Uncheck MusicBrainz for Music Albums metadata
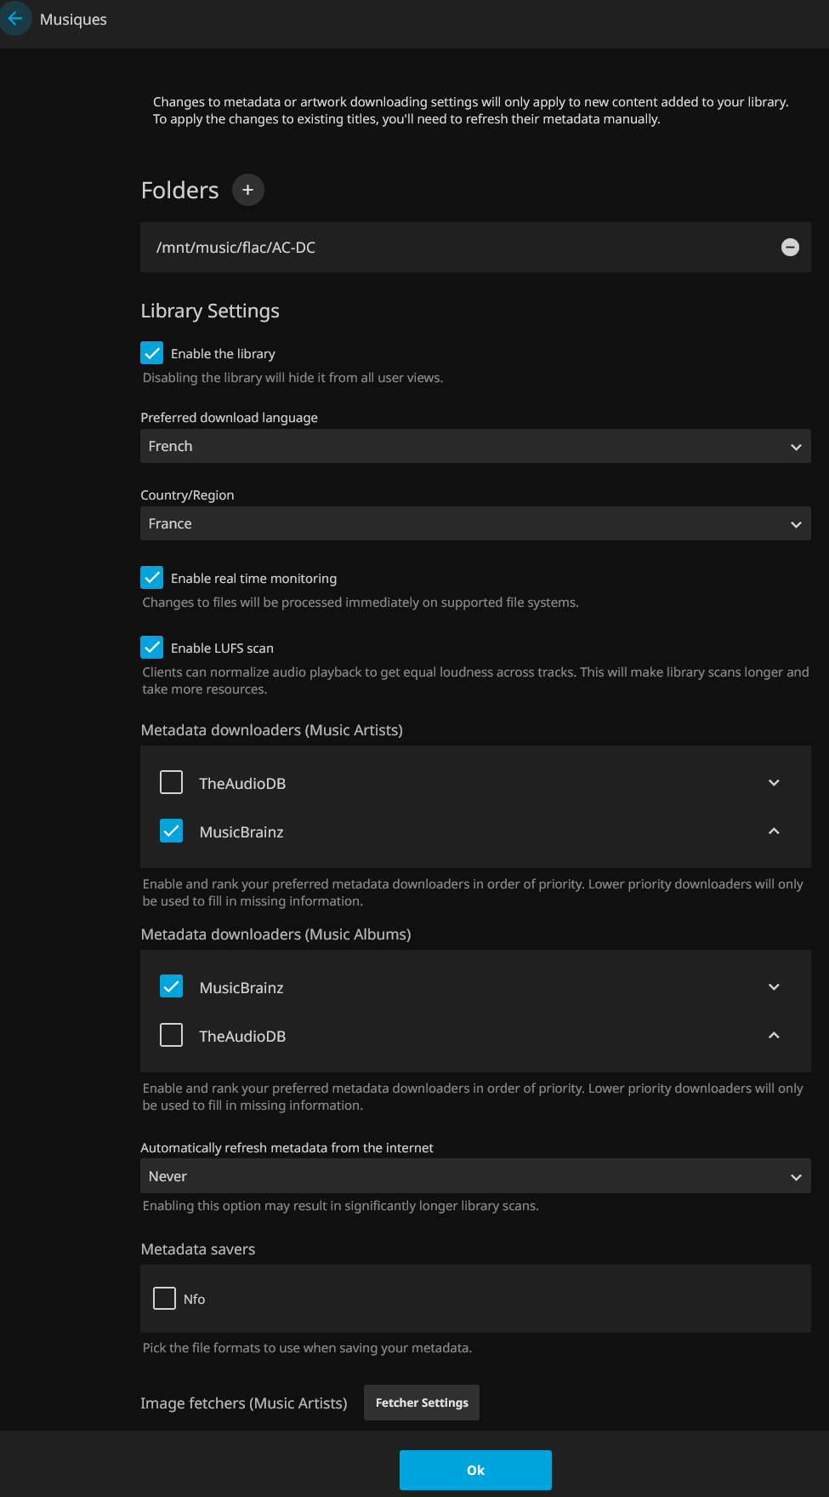Viewport: 829px width, 1497px height. (x=172, y=987)
